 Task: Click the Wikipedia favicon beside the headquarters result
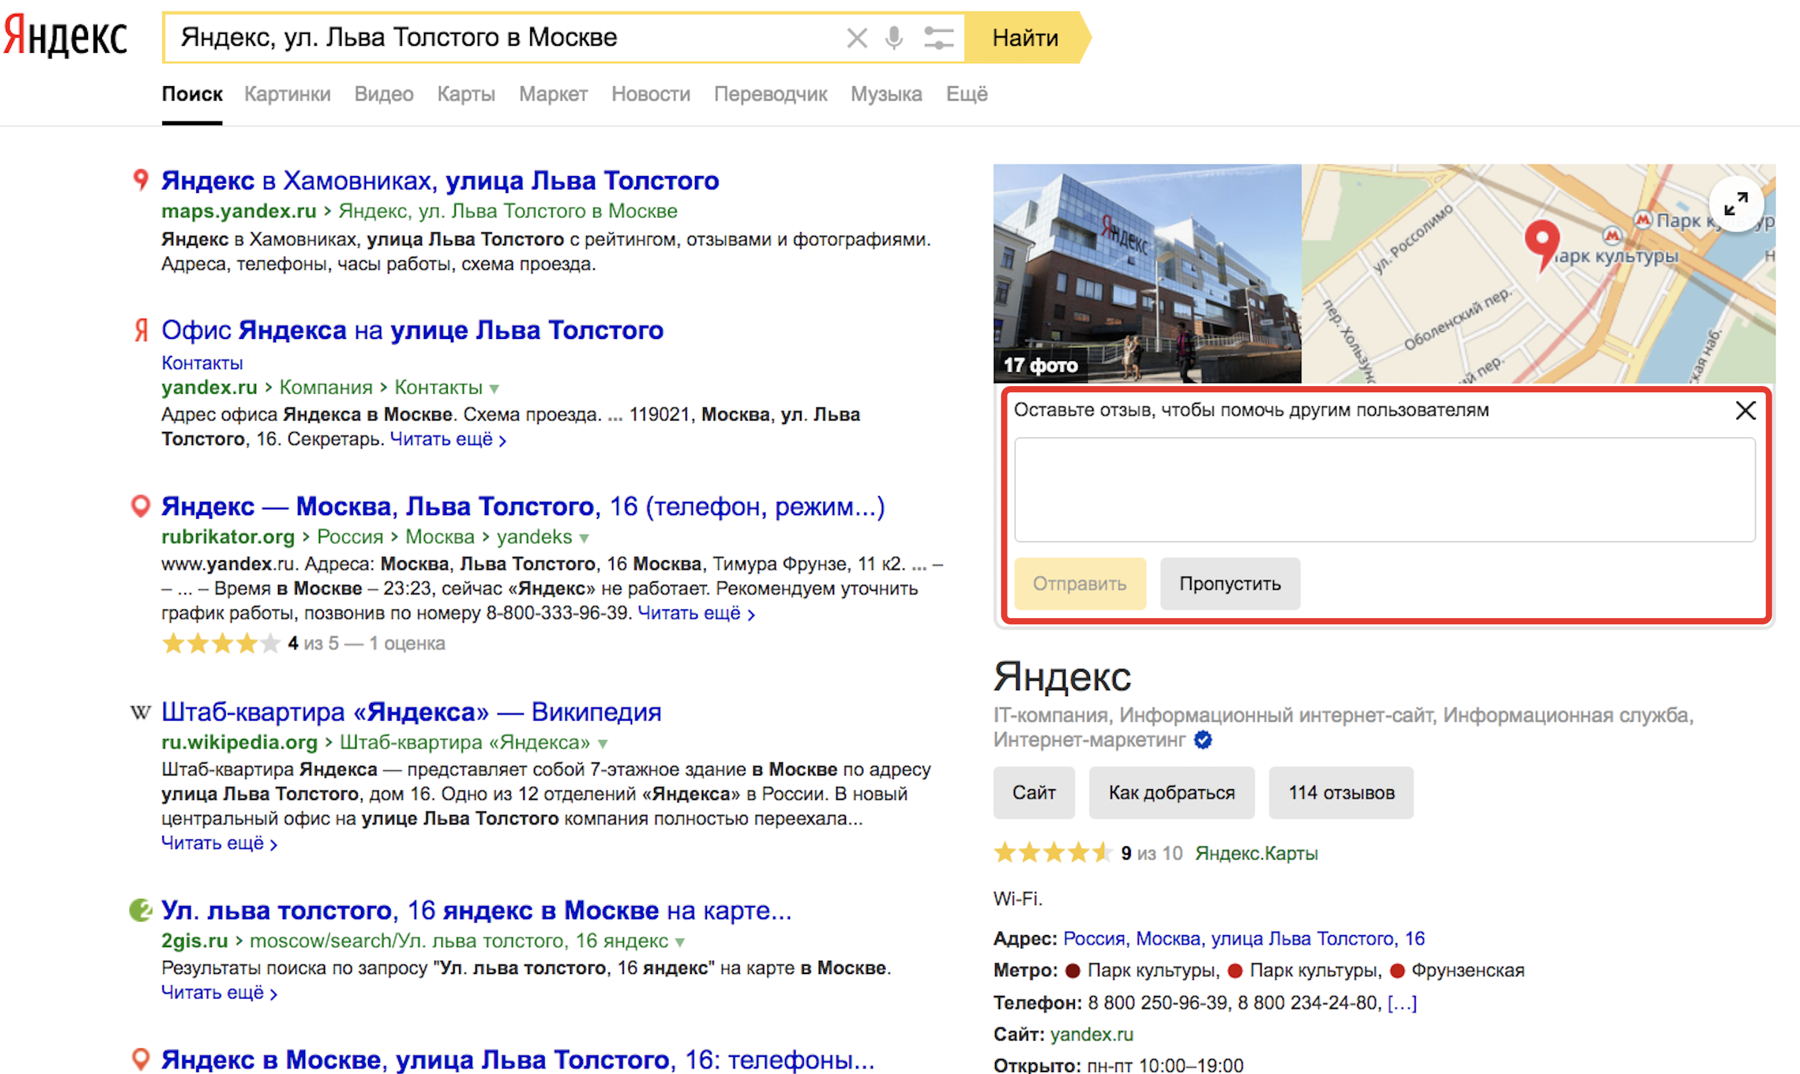click(x=140, y=712)
